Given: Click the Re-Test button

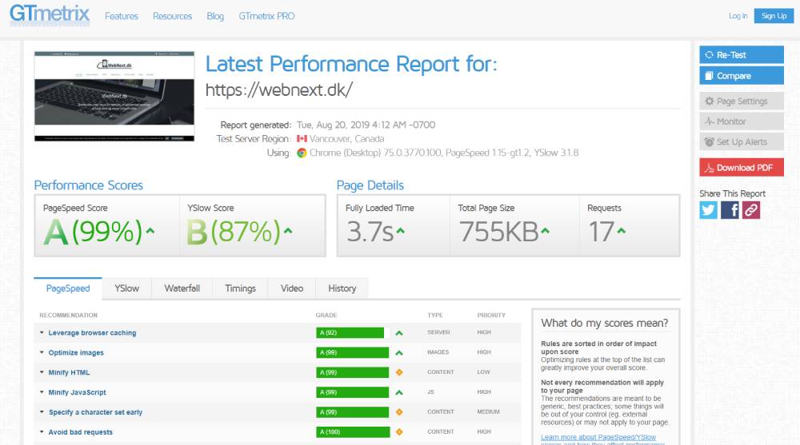Looking at the screenshot, I should (x=742, y=55).
